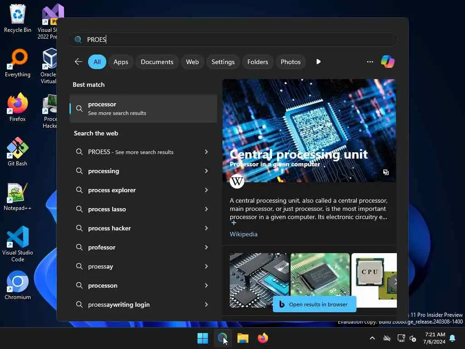The height and width of the screenshot is (349, 465).
Task: Click the Search icon in taskbar
Action: pyautogui.click(x=223, y=338)
